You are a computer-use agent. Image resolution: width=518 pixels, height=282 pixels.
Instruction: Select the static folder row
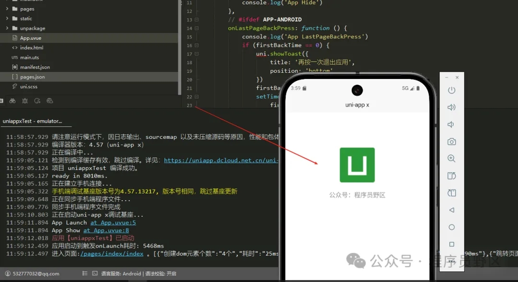[x=89, y=19]
